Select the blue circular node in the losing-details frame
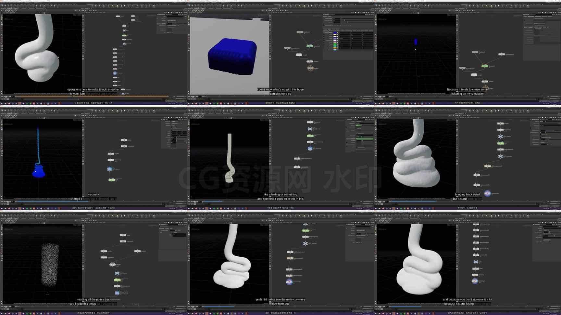 point(475,281)
